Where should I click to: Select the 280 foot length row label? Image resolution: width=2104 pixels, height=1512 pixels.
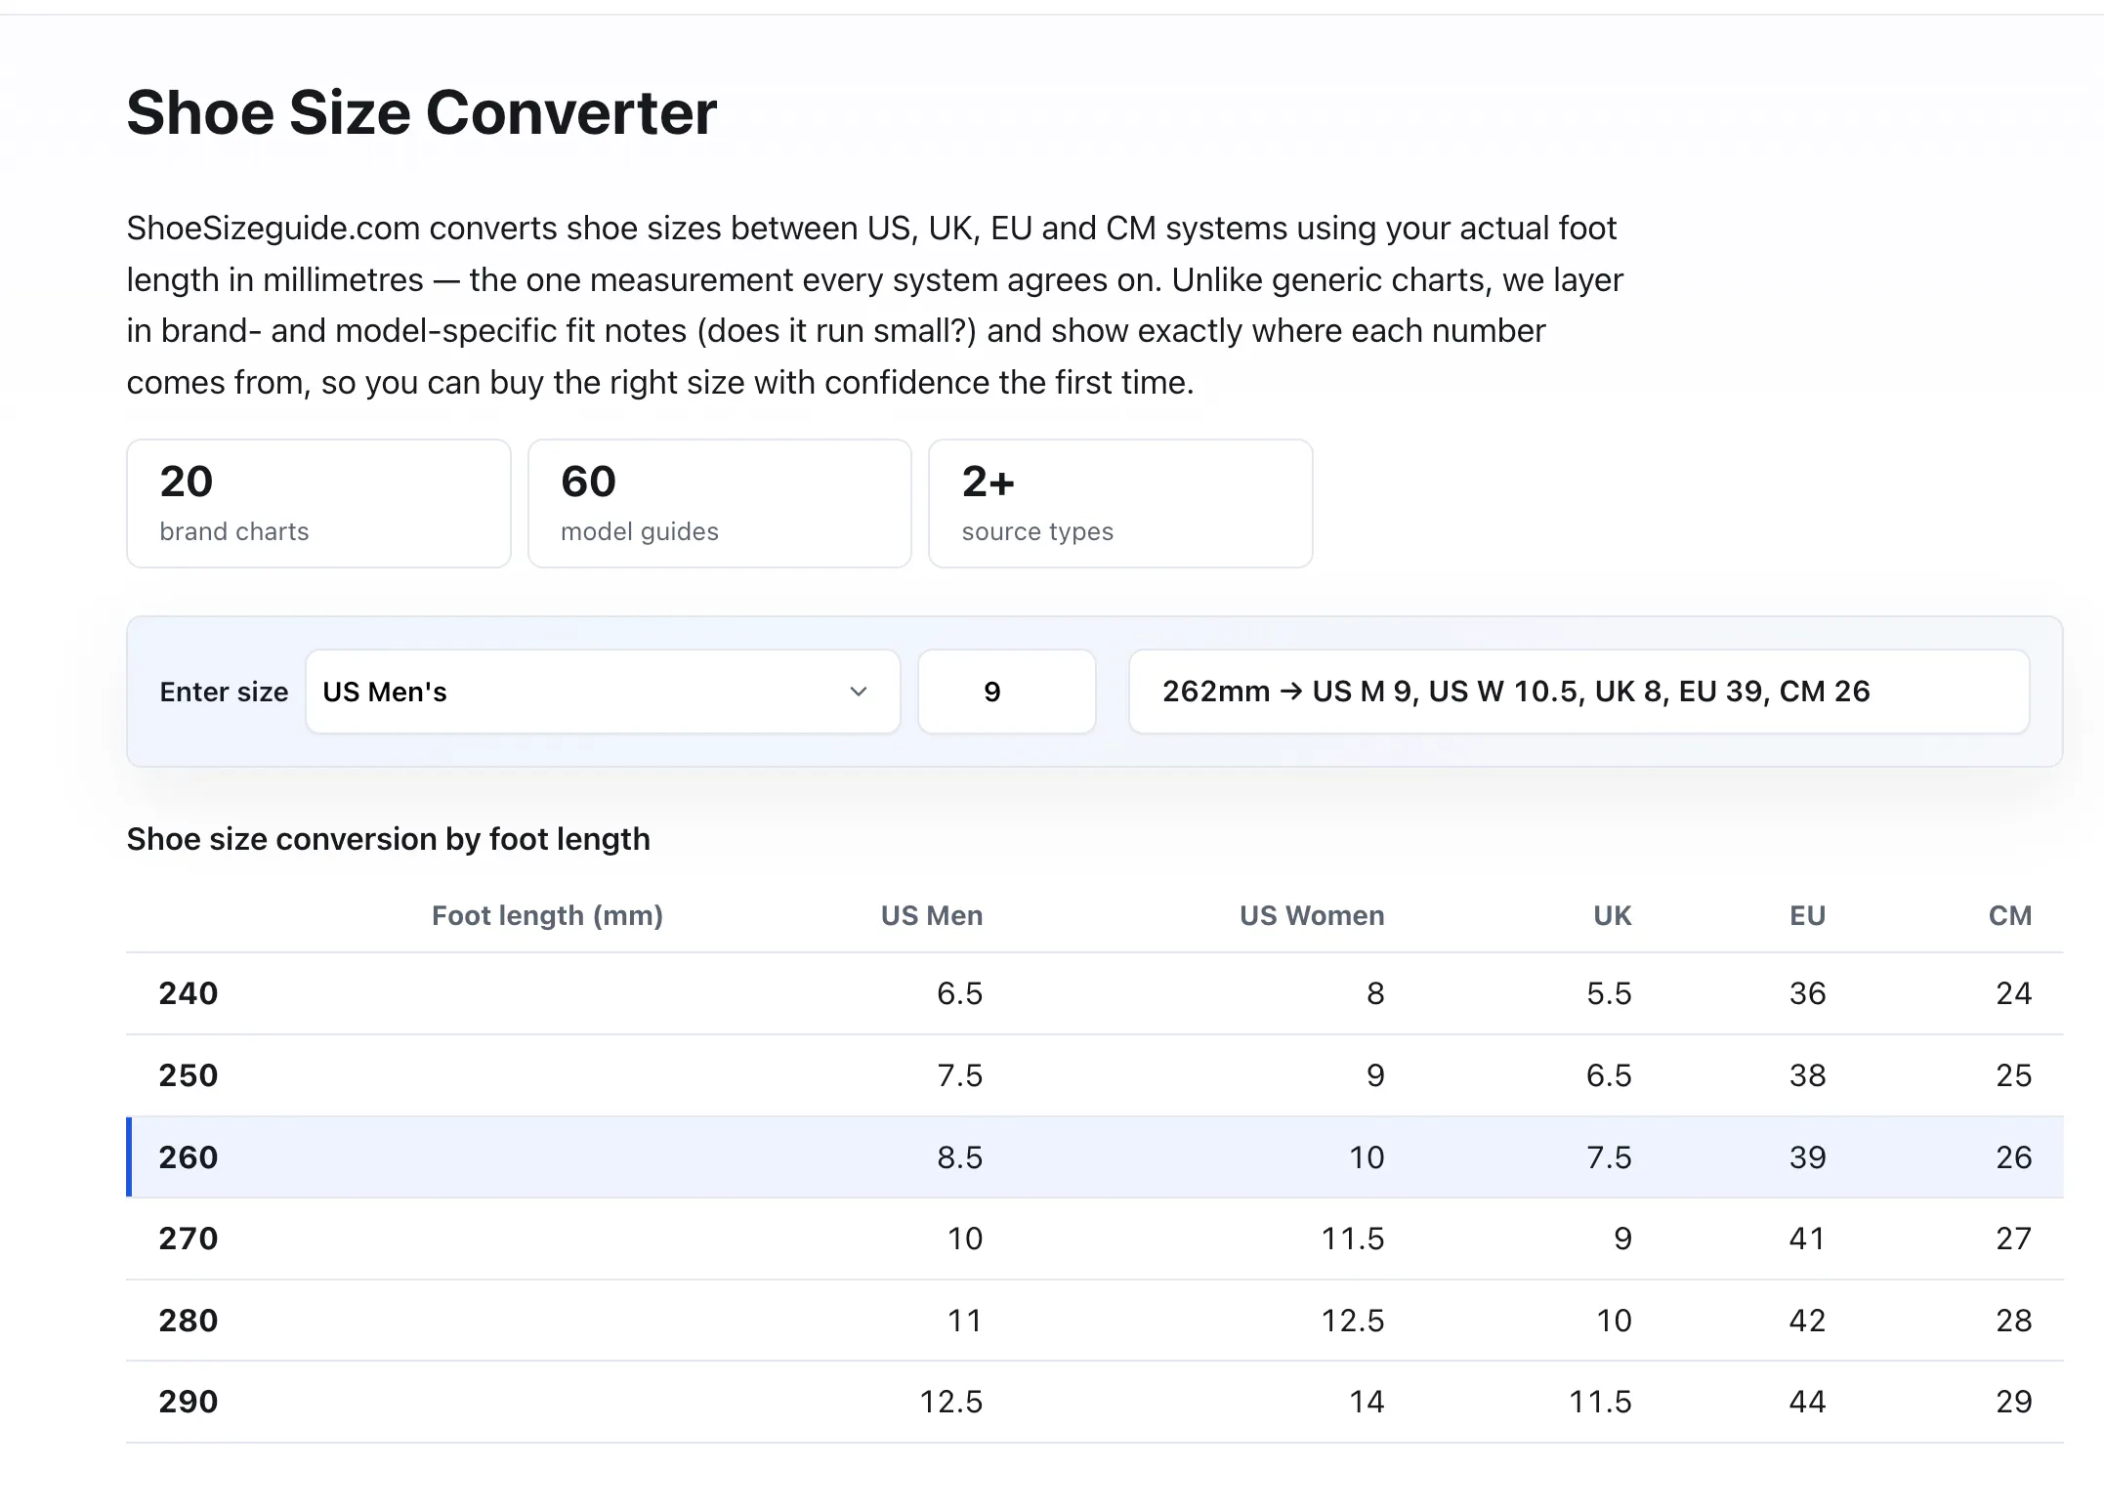pos(189,1321)
